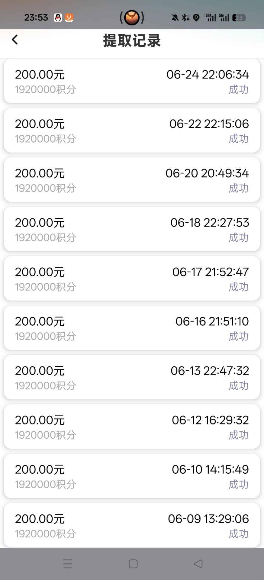Tap the Bluetooth status icon
The height and width of the screenshot is (580, 264).
coord(185,18)
